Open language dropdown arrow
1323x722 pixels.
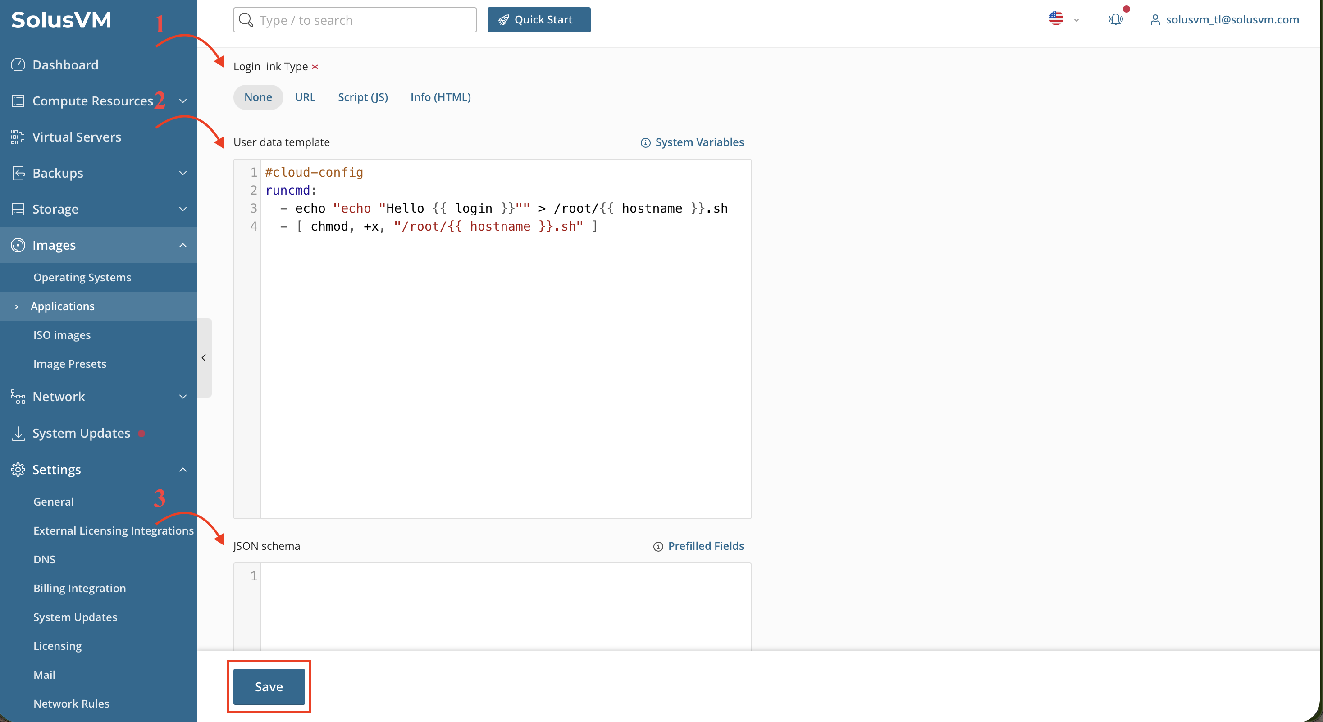pyautogui.click(x=1077, y=21)
